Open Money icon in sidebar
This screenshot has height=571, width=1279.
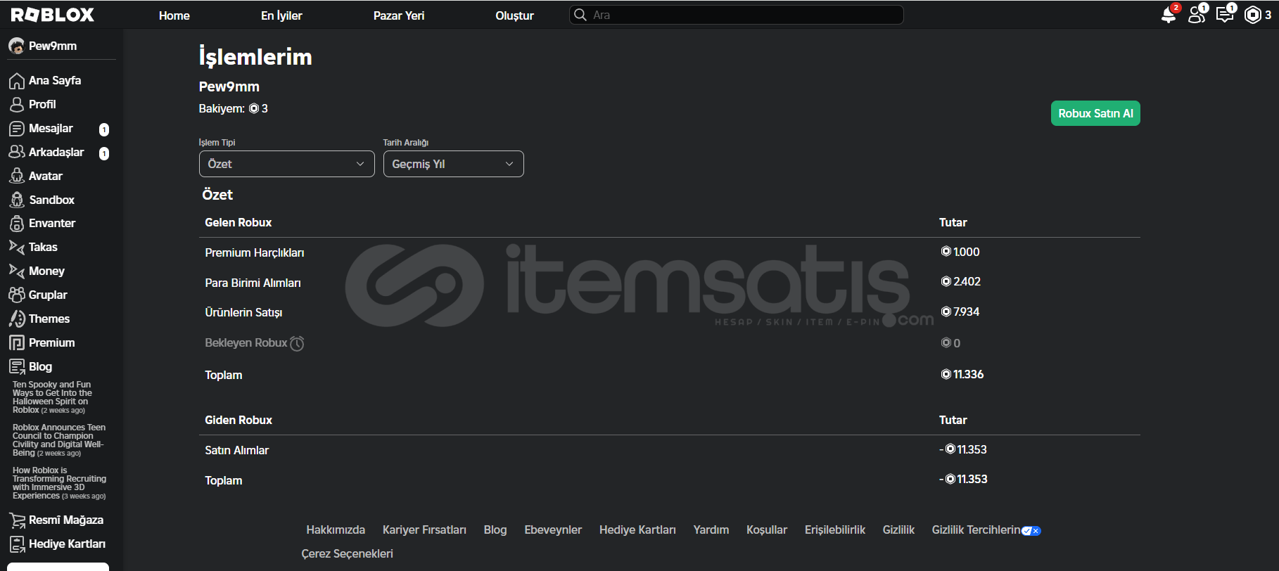point(17,271)
